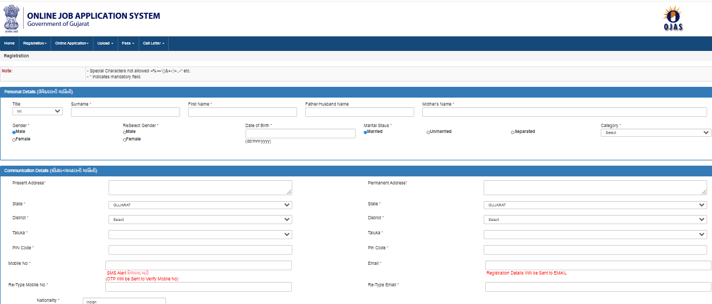
Task: Click the Father/Husband Name field
Action: point(359,112)
